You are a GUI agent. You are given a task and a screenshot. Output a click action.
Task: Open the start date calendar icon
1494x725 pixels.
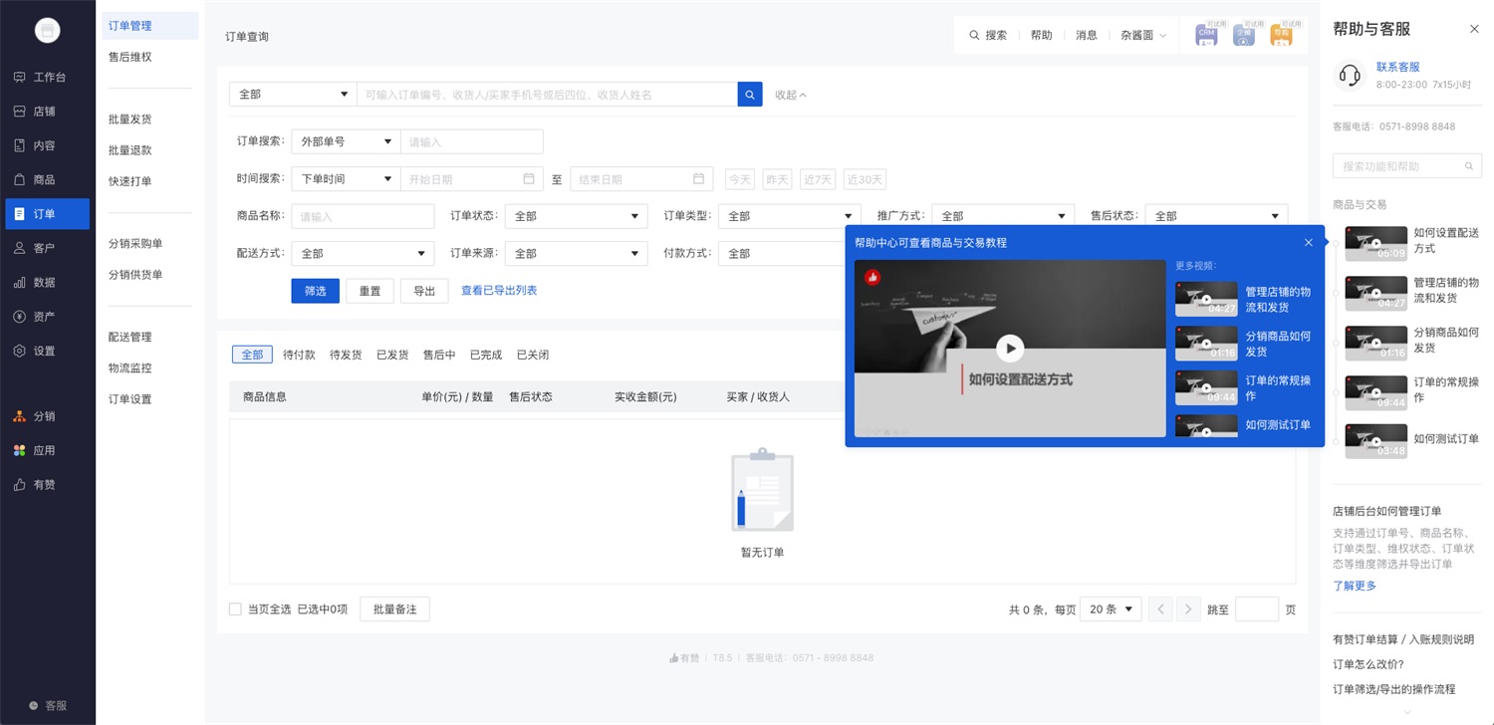(529, 179)
